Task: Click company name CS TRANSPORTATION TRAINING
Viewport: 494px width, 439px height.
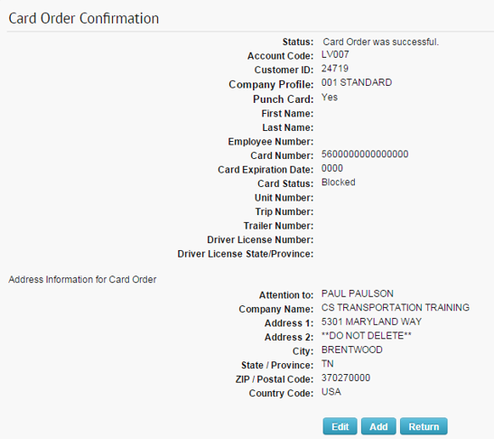Action: pyautogui.click(x=396, y=308)
